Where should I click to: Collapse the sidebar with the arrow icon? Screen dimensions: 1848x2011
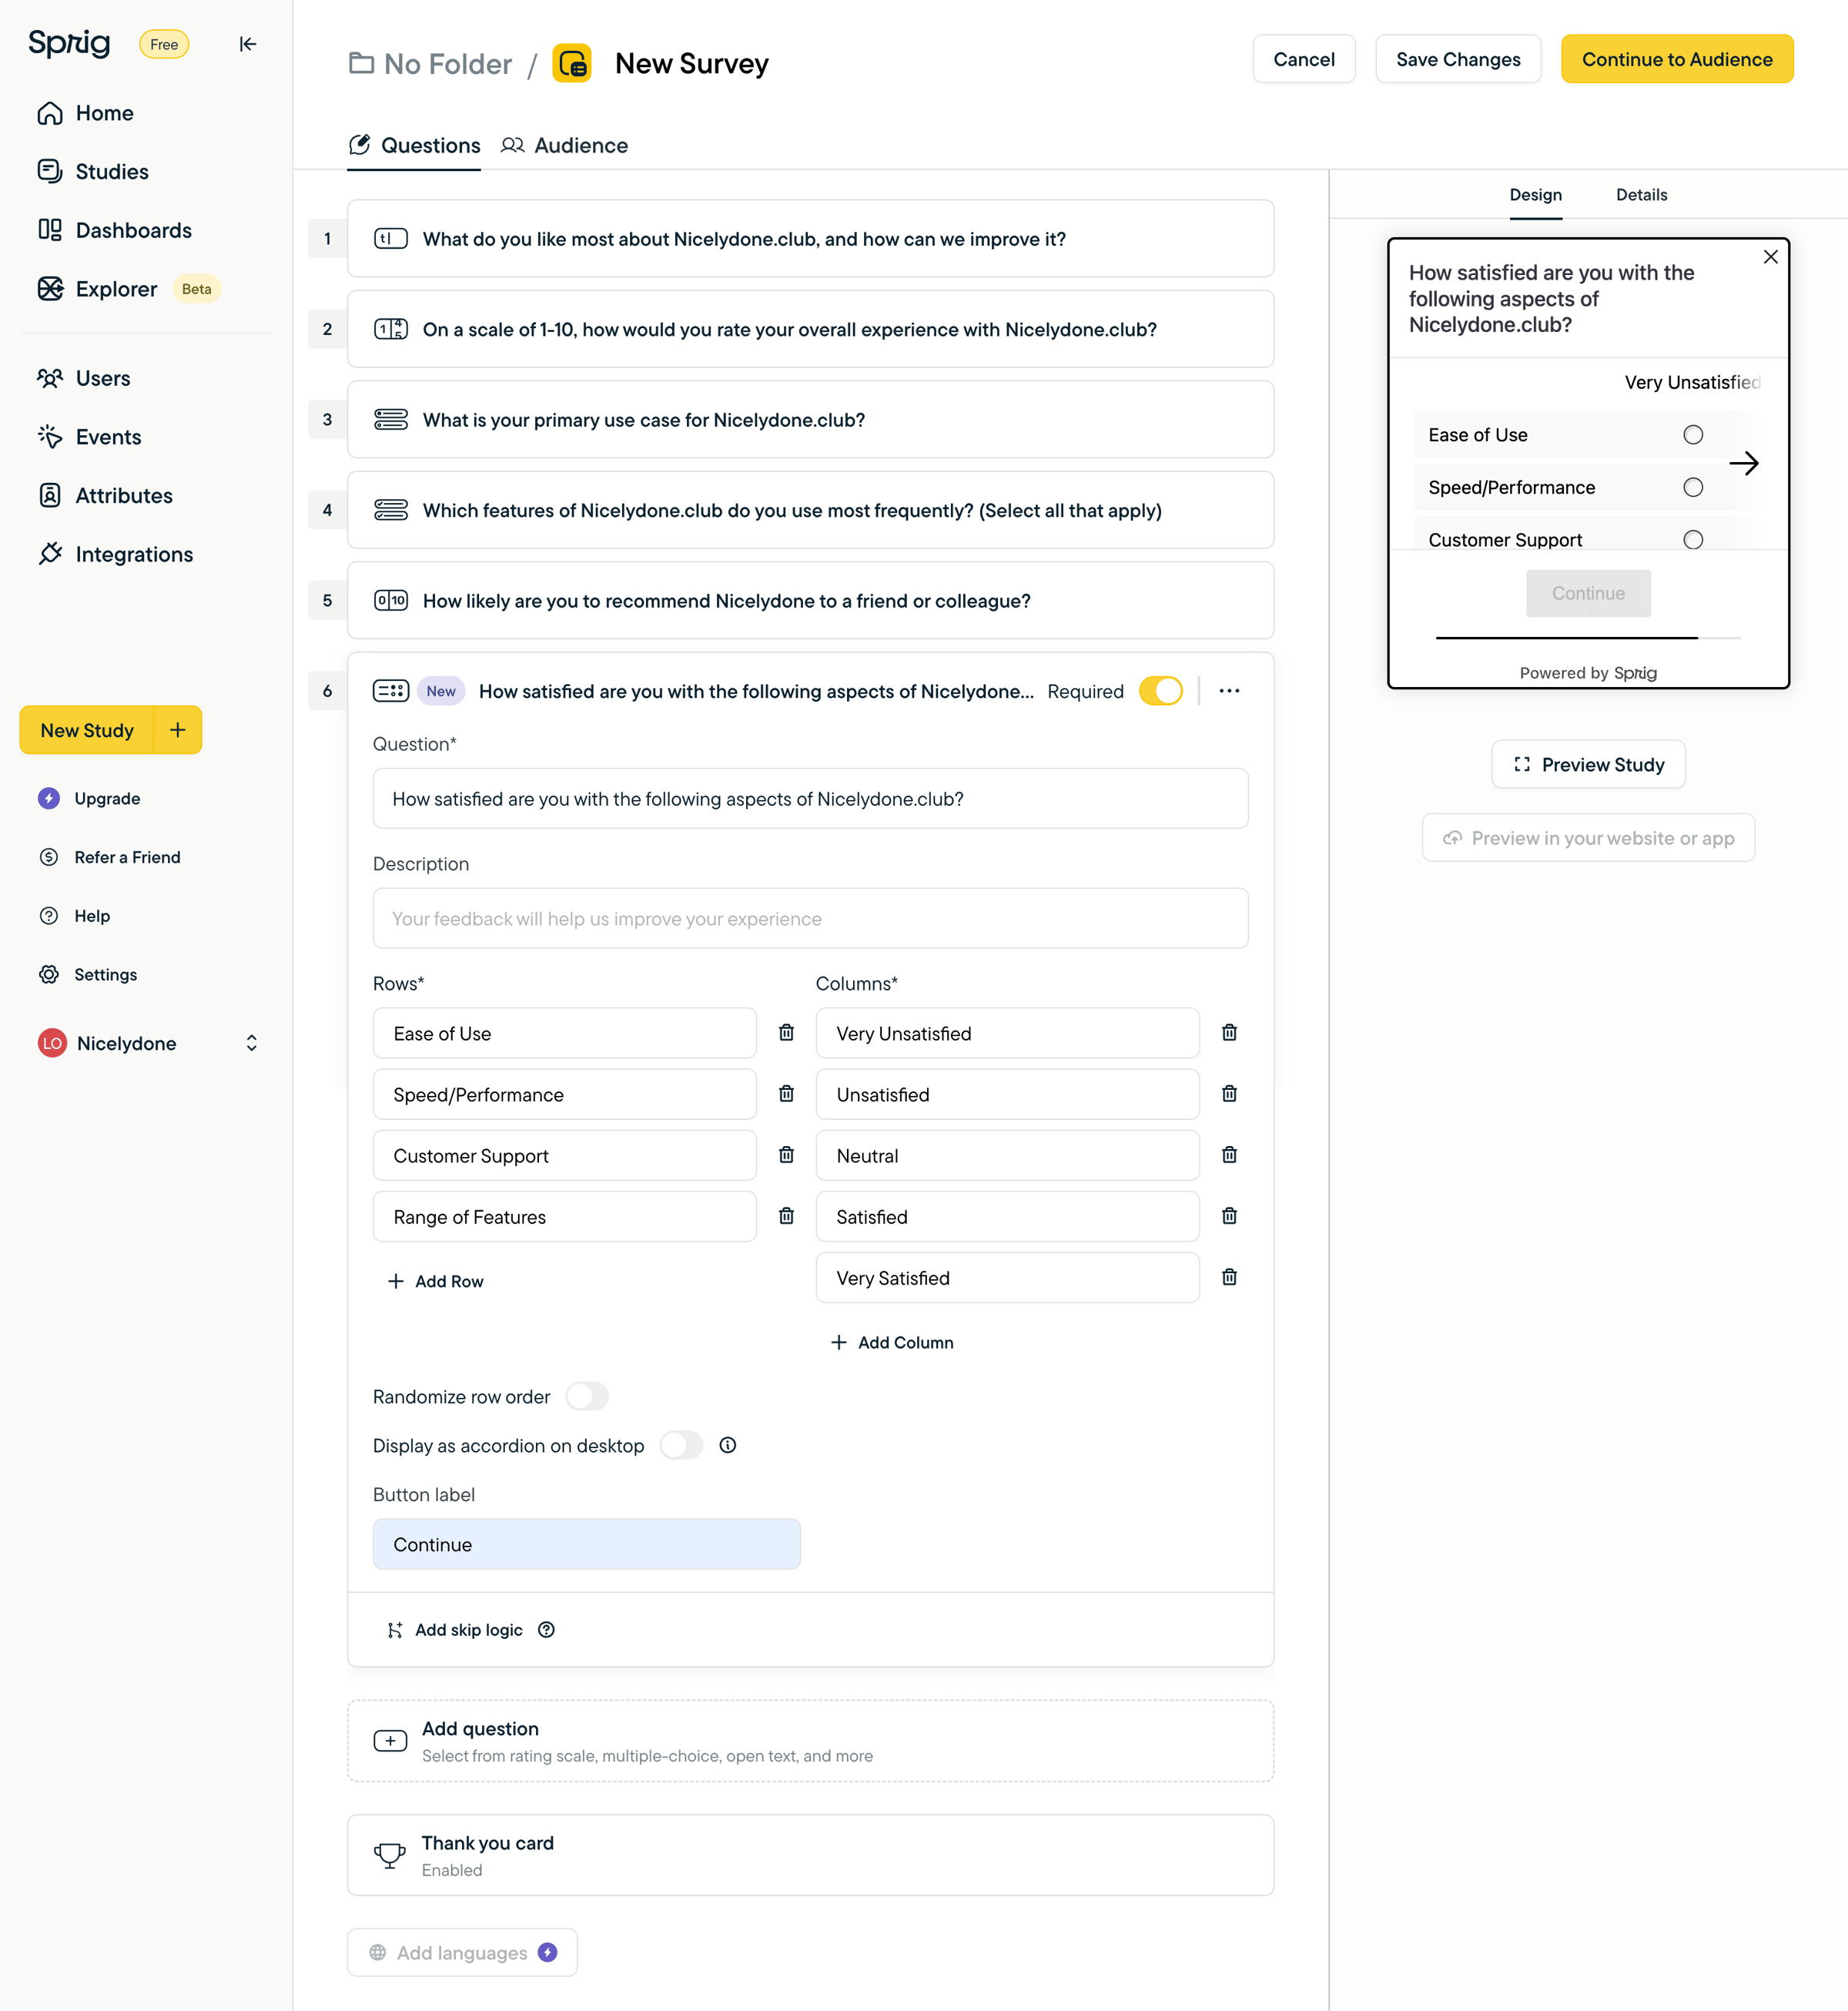(x=248, y=44)
